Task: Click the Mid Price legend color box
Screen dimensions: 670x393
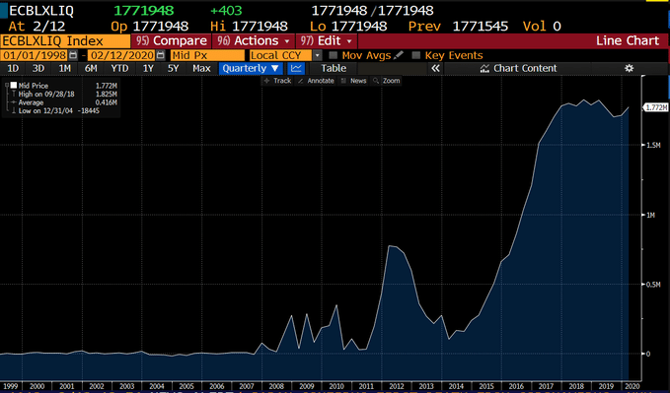Action: [14, 86]
